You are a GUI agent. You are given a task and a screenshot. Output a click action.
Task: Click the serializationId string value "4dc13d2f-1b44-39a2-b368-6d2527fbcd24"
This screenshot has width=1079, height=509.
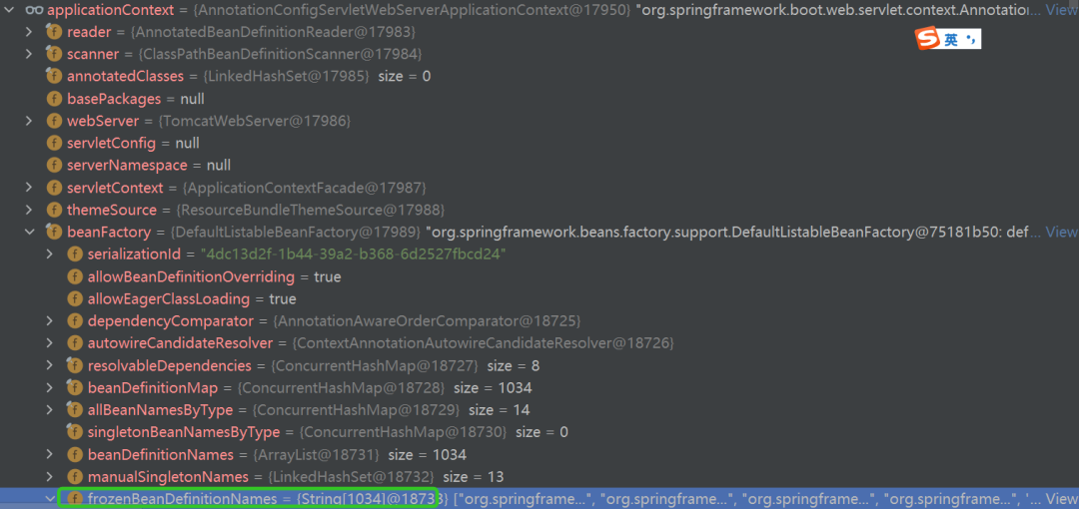pyautogui.click(x=353, y=254)
